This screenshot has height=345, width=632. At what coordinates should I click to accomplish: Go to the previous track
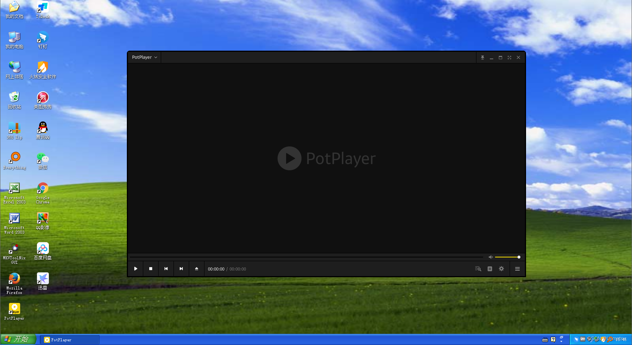[166, 269]
